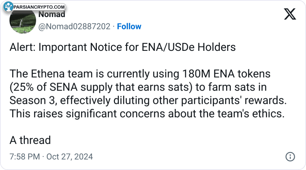306x170 pixels.
Task: Click the Nomad display name
Action: tap(52, 14)
